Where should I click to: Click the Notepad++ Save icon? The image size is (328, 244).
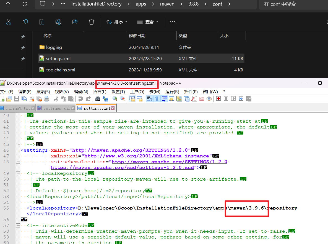tap(17, 99)
